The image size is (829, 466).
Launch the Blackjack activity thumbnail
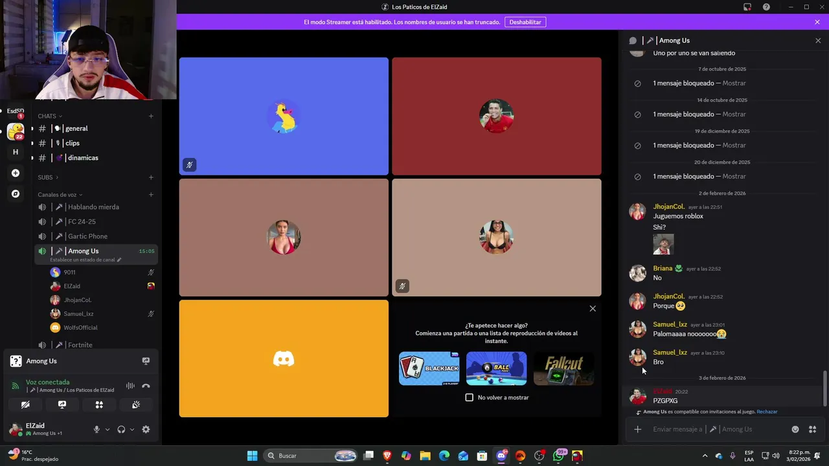429,368
